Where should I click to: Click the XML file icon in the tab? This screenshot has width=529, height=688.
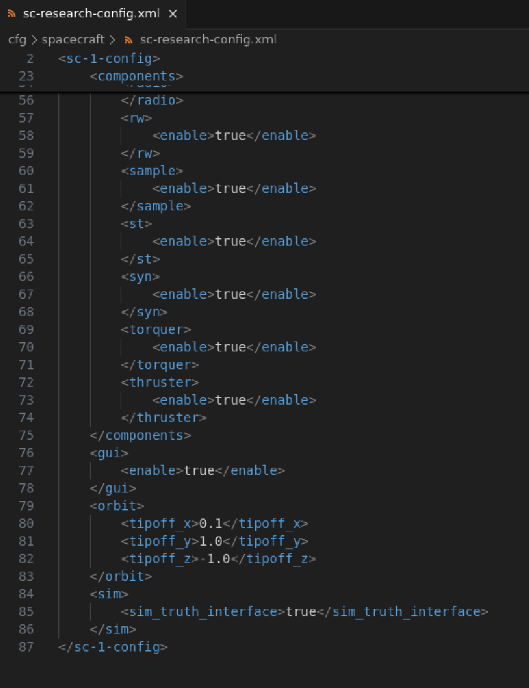pos(12,14)
